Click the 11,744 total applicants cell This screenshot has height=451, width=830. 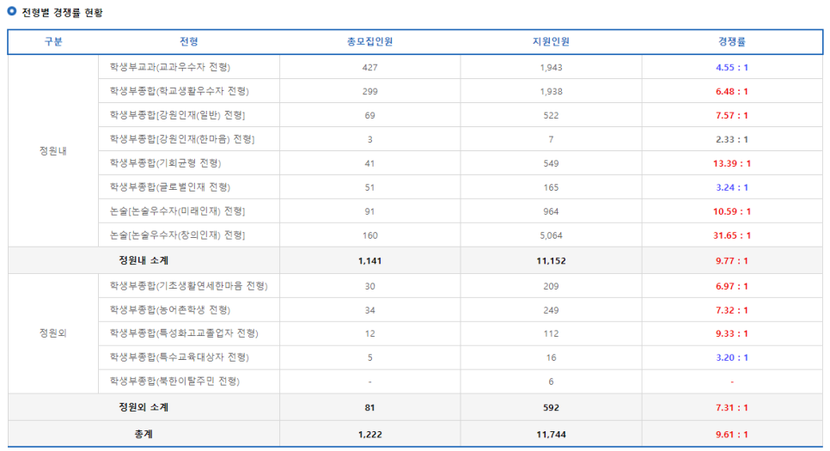pos(551,435)
